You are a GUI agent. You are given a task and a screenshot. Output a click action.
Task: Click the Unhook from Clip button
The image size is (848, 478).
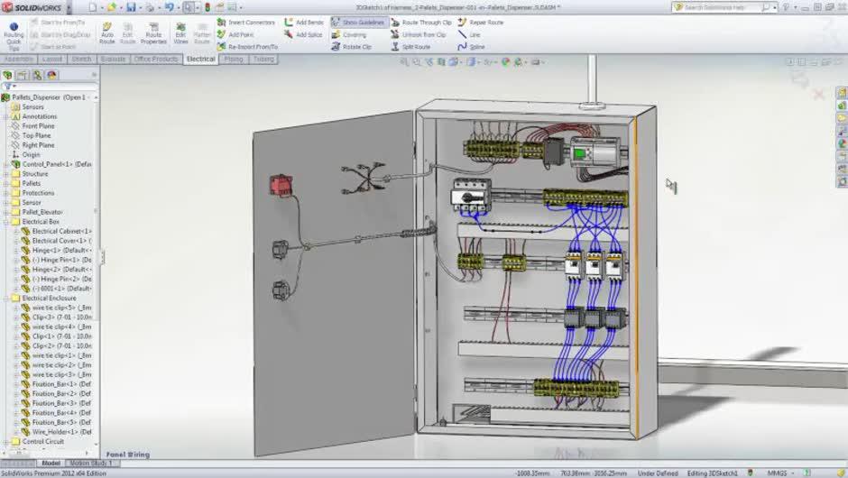(x=418, y=34)
